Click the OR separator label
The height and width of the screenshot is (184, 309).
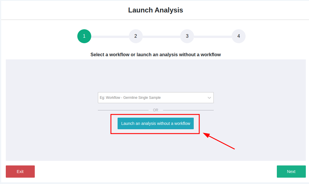(156, 110)
